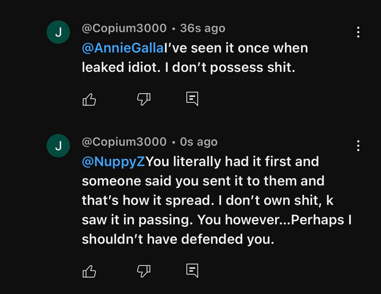The width and height of the screenshot is (381, 294).
Task: Like the comment mentioning @NuppyZ
Action: tap(89, 270)
